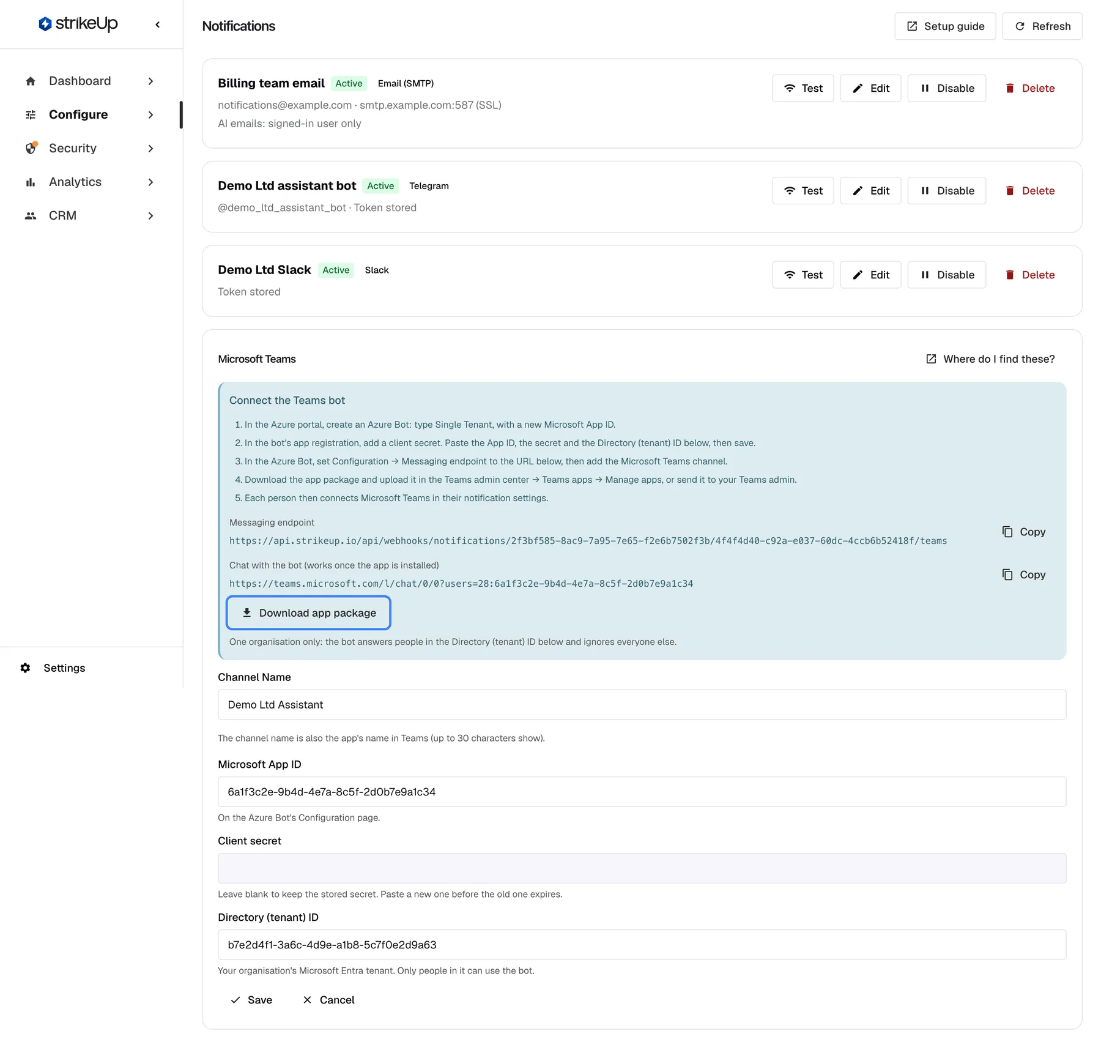The image size is (1101, 1042).
Task: Click the CRM people icon
Action: pyautogui.click(x=31, y=216)
